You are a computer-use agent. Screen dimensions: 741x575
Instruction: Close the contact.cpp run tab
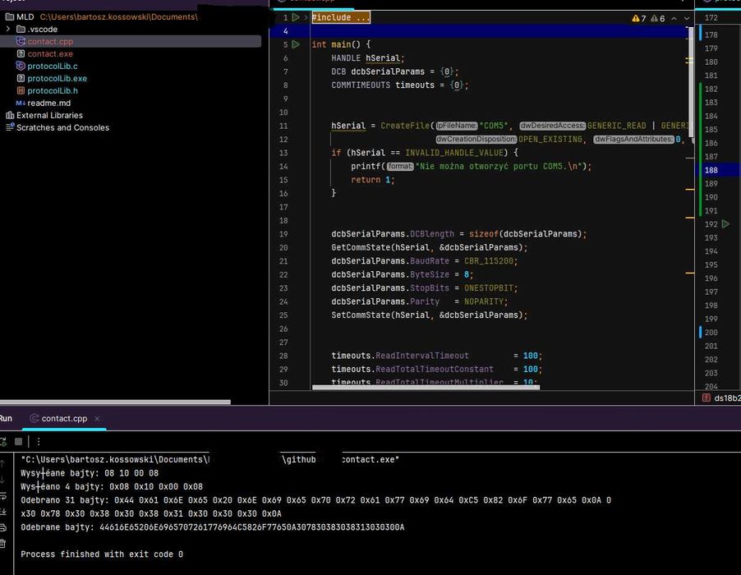(97, 418)
